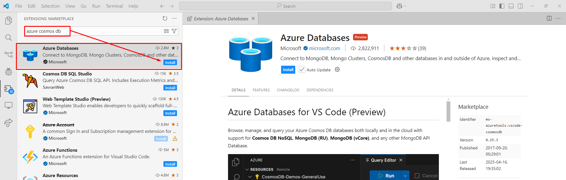Open the Terminal menu
The height and width of the screenshot is (180, 566).
tap(114, 6)
